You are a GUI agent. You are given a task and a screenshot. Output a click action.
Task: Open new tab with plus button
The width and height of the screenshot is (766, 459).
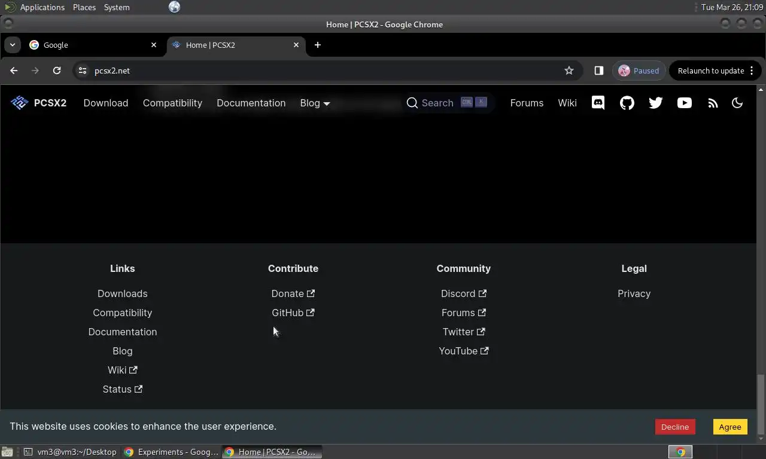[318, 45]
